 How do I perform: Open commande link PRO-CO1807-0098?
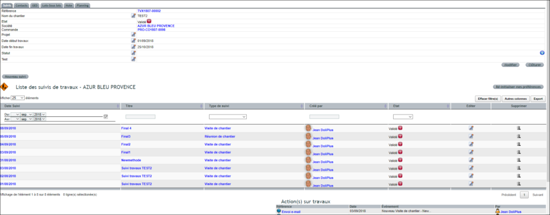tap(151, 30)
